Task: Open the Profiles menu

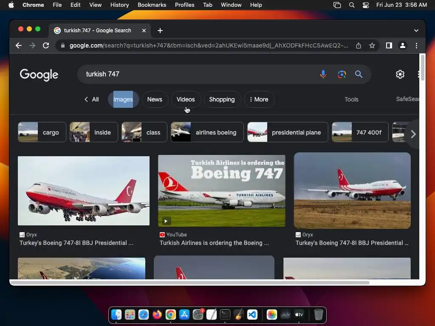Action: [184, 5]
